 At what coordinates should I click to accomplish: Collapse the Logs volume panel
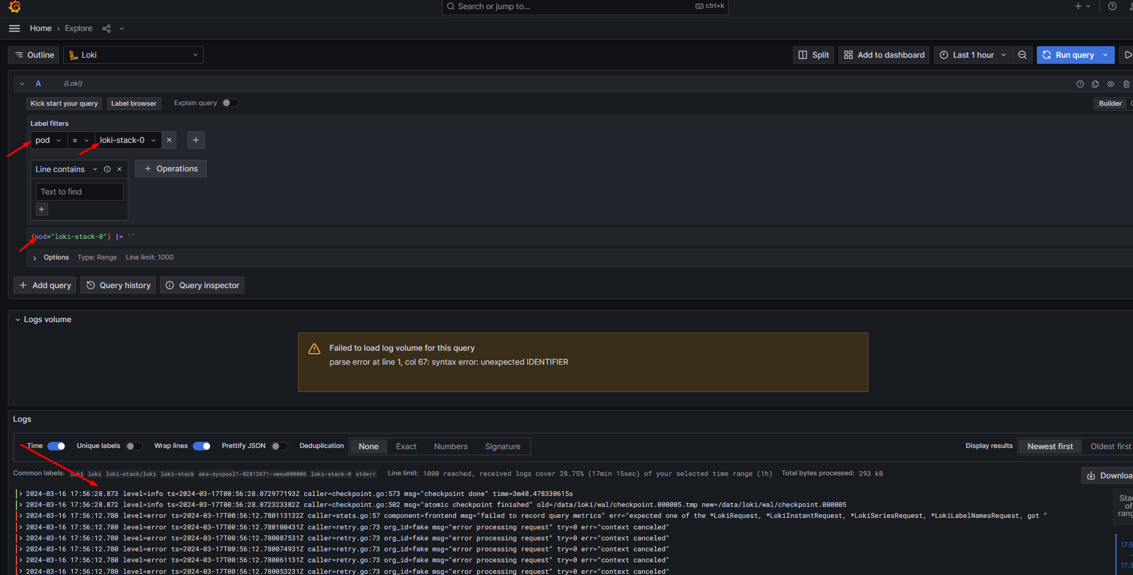pos(18,320)
